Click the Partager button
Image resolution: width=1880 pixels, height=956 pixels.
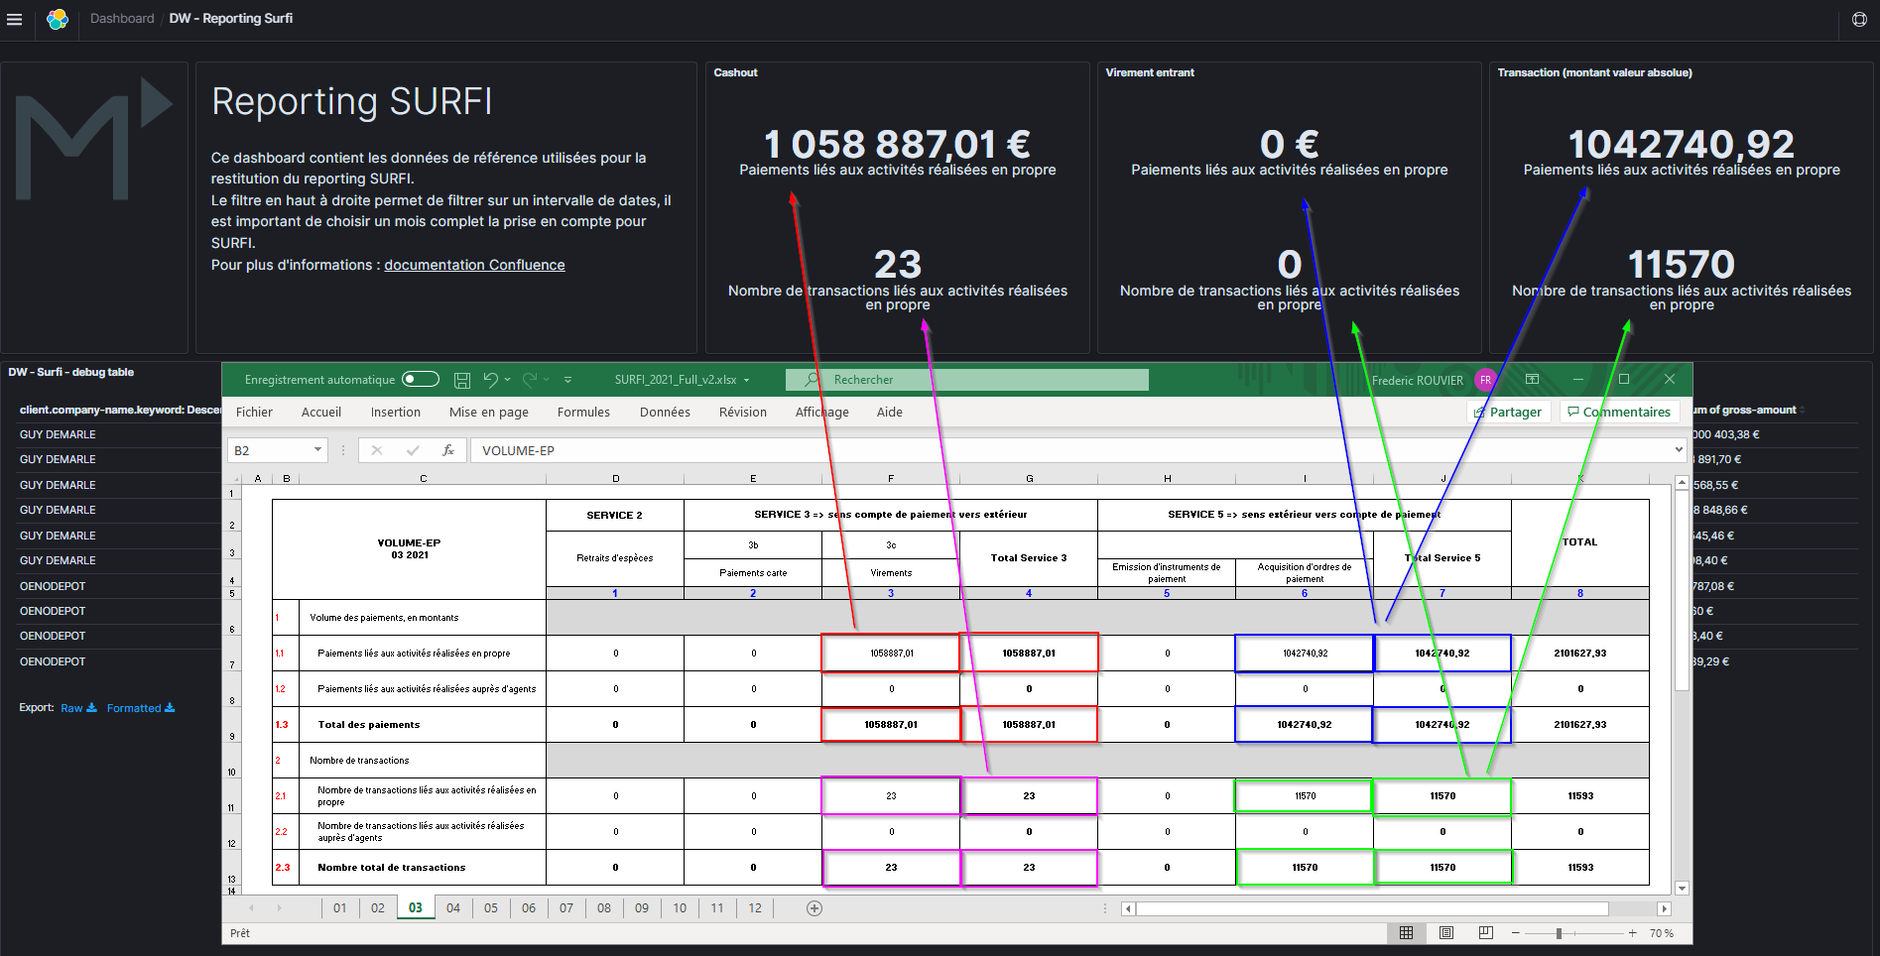coord(1507,413)
